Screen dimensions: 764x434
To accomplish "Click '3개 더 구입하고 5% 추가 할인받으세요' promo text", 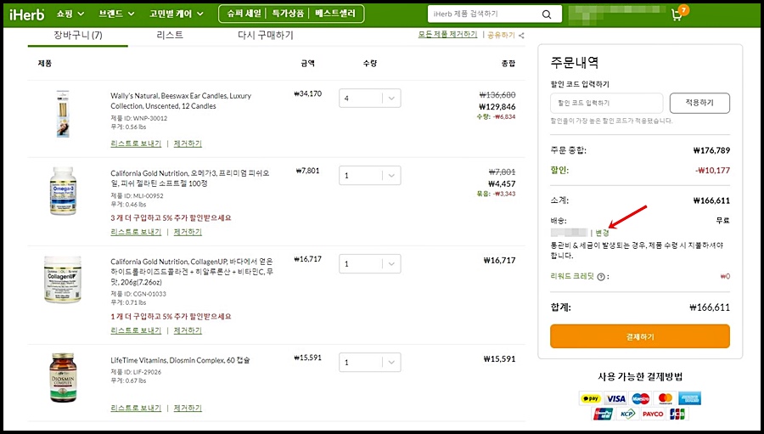I will point(171,218).
